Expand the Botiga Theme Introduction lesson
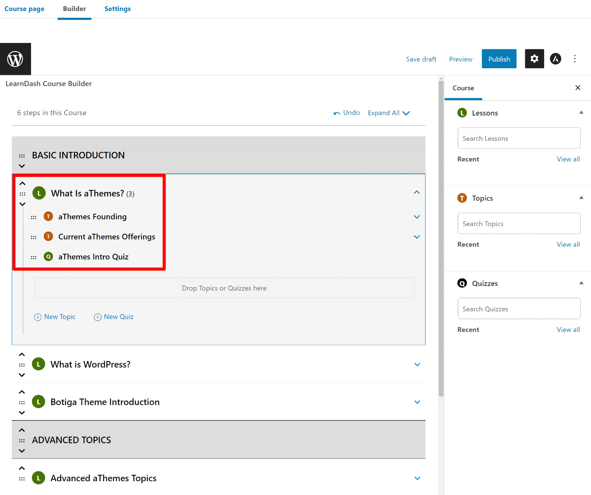The height and width of the screenshot is (495, 591). (417, 402)
